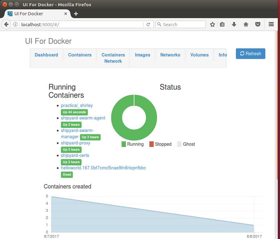280x239 pixels.
Task: Click the 8/8/2017 axis label
Action: click(x=254, y=236)
